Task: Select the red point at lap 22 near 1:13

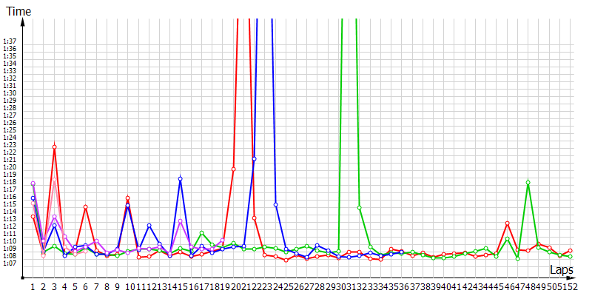Action: click(x=254, y=218)
